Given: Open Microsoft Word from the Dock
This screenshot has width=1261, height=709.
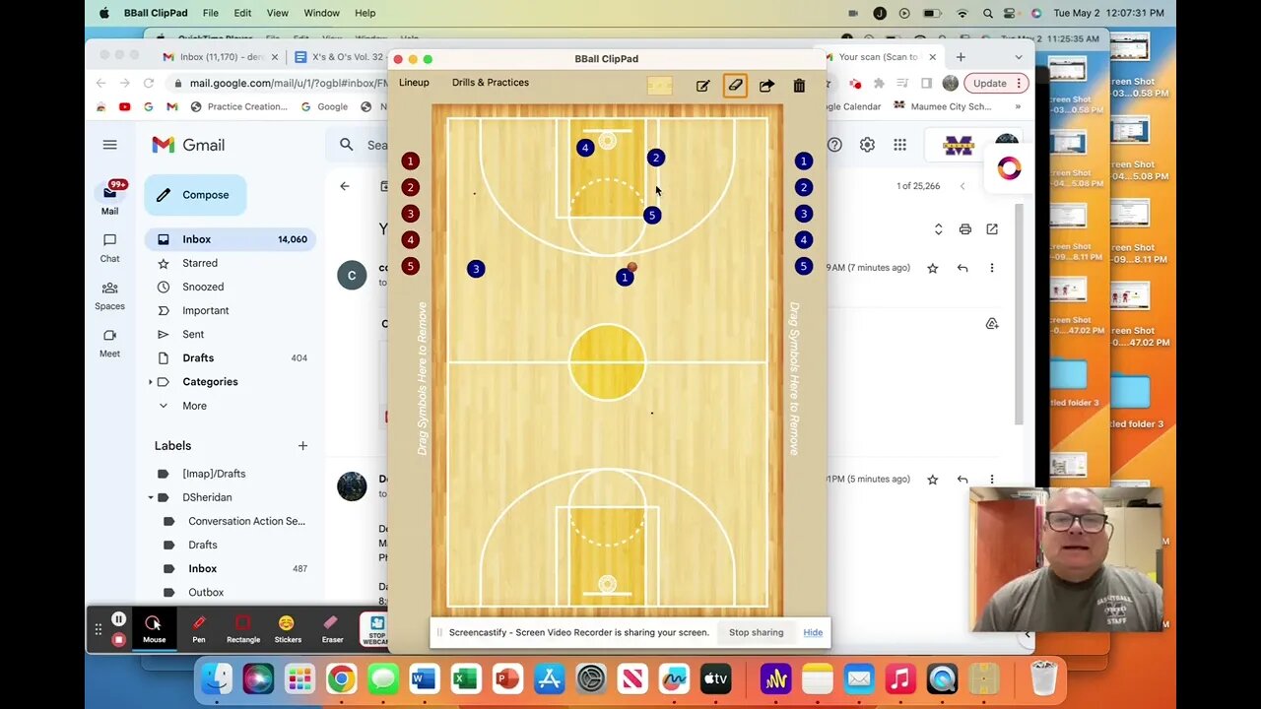Looking at the screenshot, I should pyautogui.click(x=424, y=678).
